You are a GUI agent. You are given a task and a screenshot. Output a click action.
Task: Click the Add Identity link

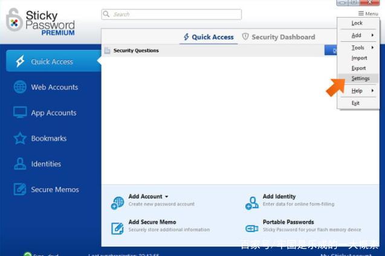tap(279, 197)
